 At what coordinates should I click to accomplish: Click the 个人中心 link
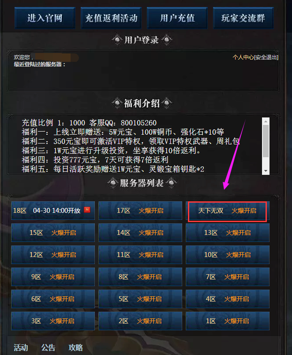243,57
